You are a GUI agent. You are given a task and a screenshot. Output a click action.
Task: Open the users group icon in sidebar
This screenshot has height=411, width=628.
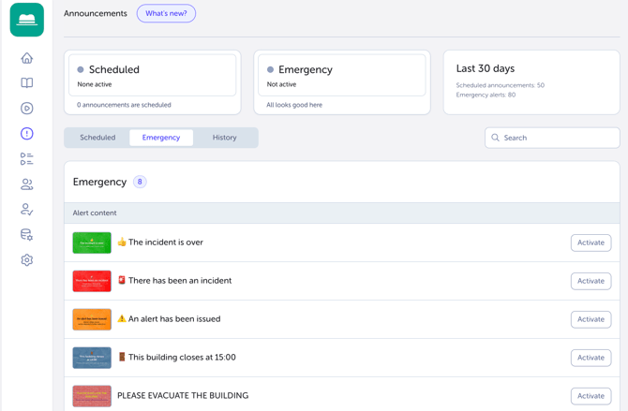tap(27, 184)
